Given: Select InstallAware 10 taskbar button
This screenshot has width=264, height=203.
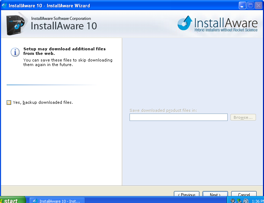Looking at the screenshot, I should click(57, 201).
